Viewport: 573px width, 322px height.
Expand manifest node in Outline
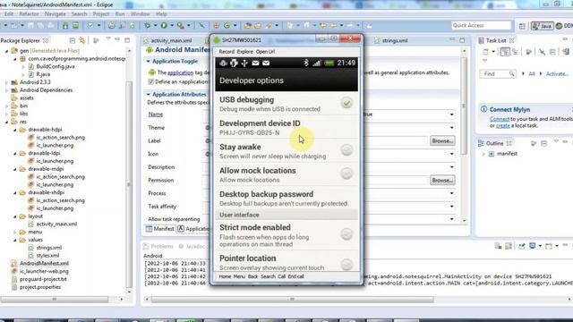tap(483, 154)
